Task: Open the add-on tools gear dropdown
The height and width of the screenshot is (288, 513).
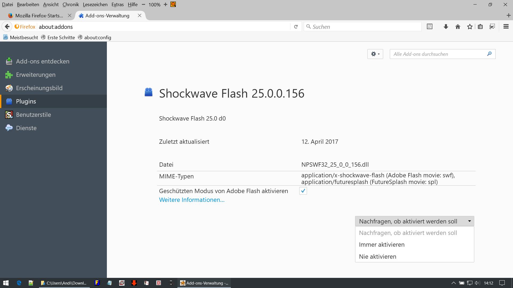Action: tap(375, 54)
